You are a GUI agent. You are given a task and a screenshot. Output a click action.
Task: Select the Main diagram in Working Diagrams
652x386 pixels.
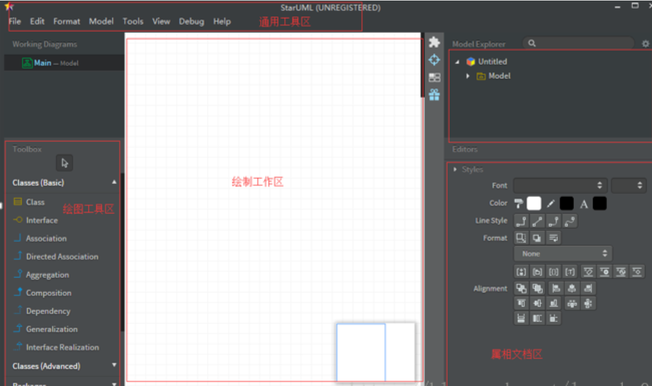(64, 63)
